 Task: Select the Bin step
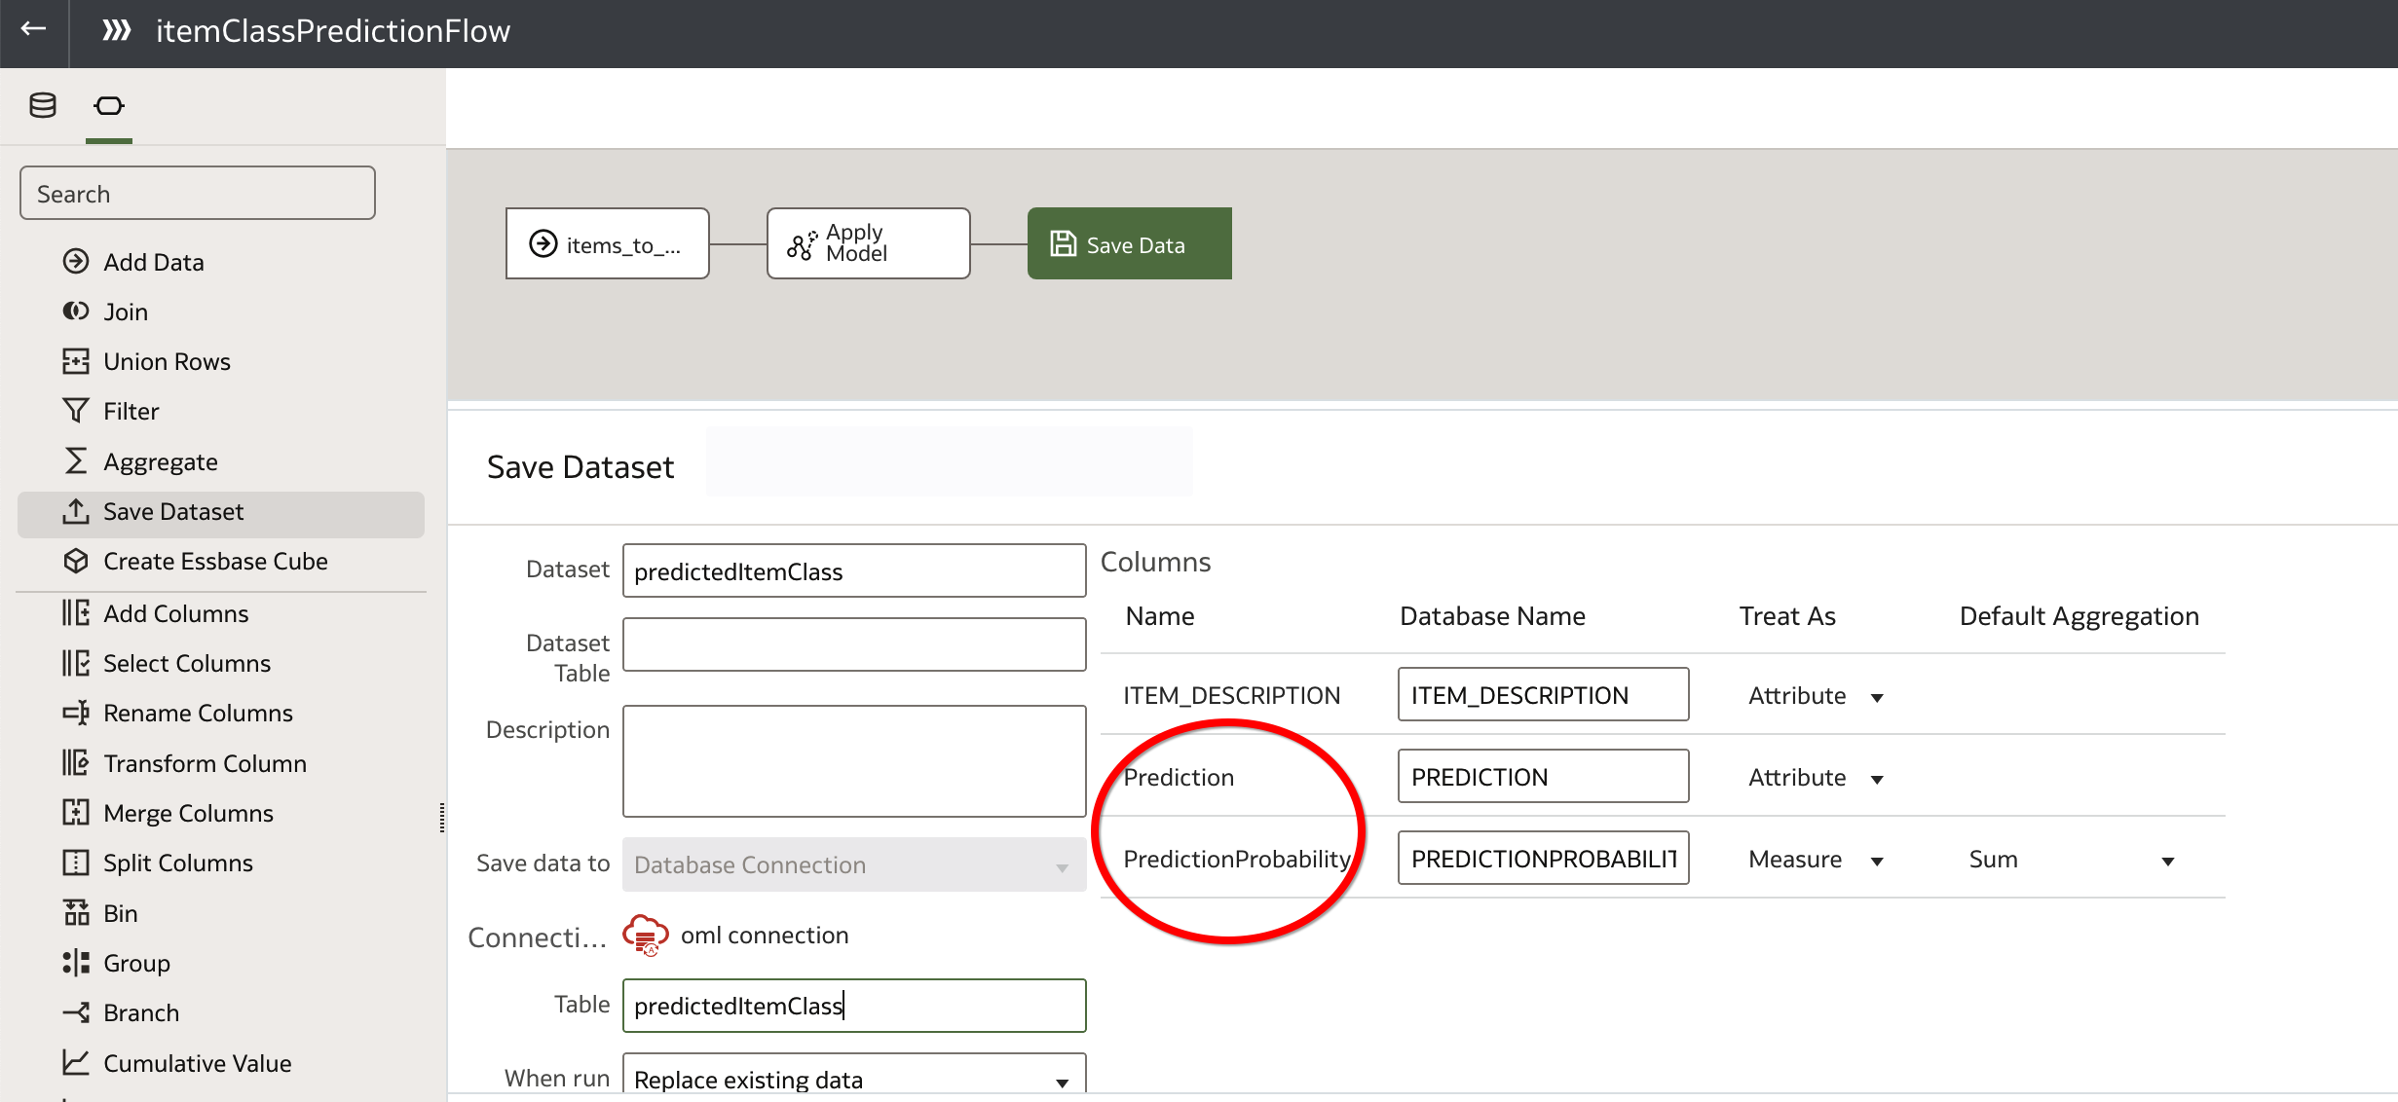(119, 913)
